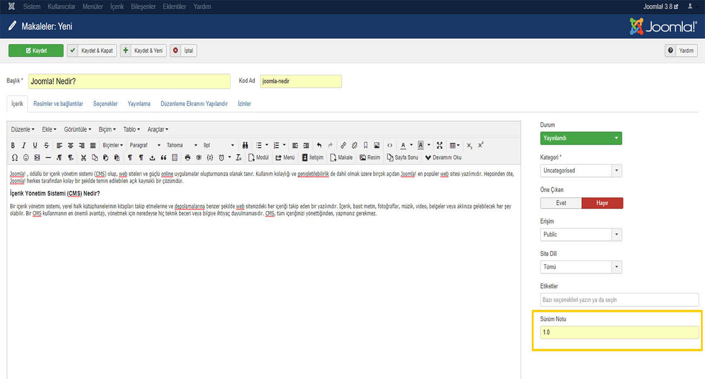Insert an emoticon using the smiley icon
The height and width of the screenshot is (379, 705).
coord(25,158)
